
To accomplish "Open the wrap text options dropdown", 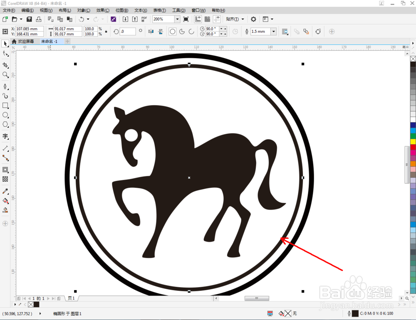I will (x=285, y=32).
